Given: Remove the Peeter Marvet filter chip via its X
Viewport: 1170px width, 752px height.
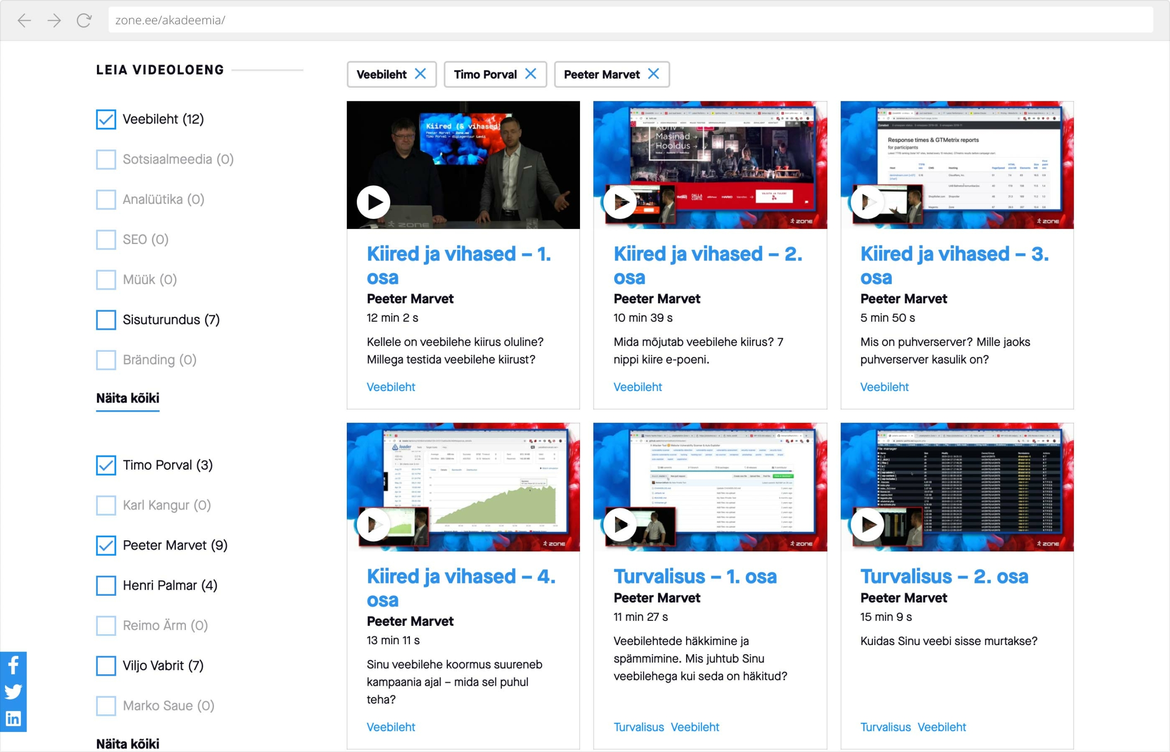Looking at the screenshot, I should point(653,74).
